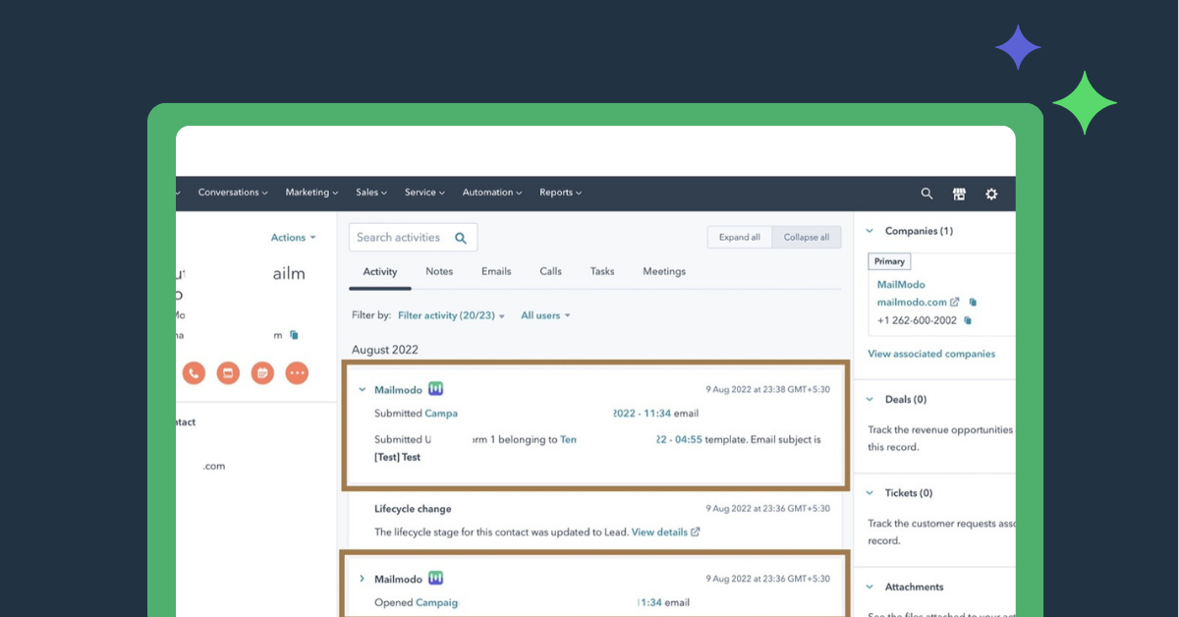The height and width of the screenshot is (617, 1179).
Task: Click the View associated companies link
Action: point(931,354)
